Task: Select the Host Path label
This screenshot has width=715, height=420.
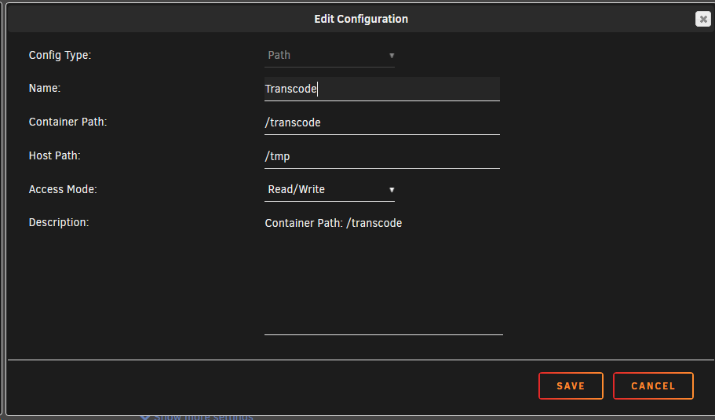Action: tap(55, 155)
